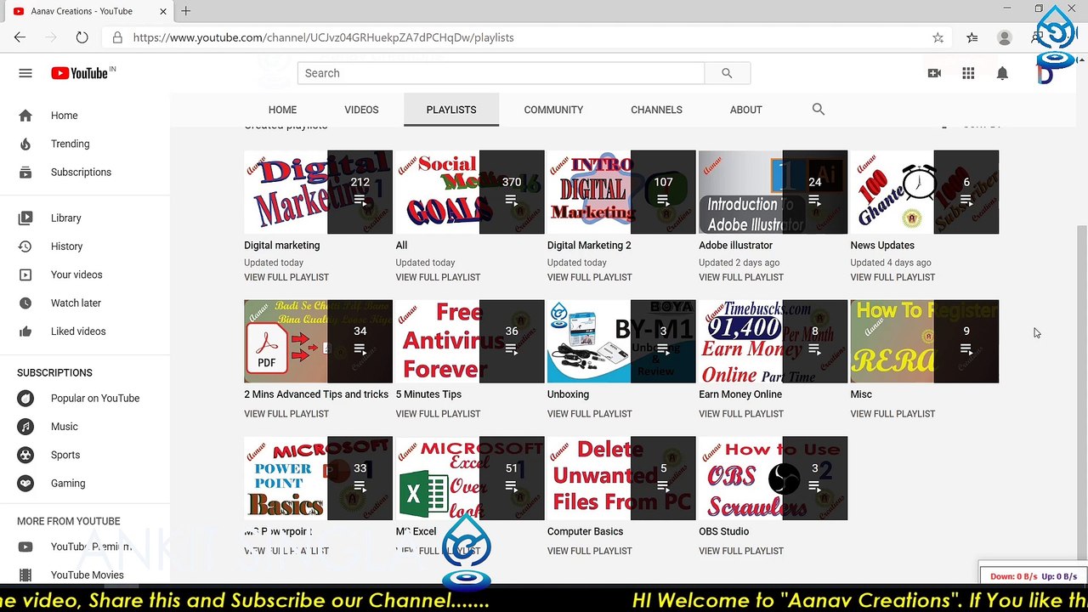Open the 2 Mins Advanced Tips thumbnail
This screenshot has height=612, width=1088.
(x=318, y=342)
